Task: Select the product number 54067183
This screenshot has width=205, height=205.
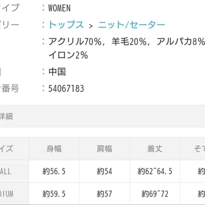Action: coord(66,89)
